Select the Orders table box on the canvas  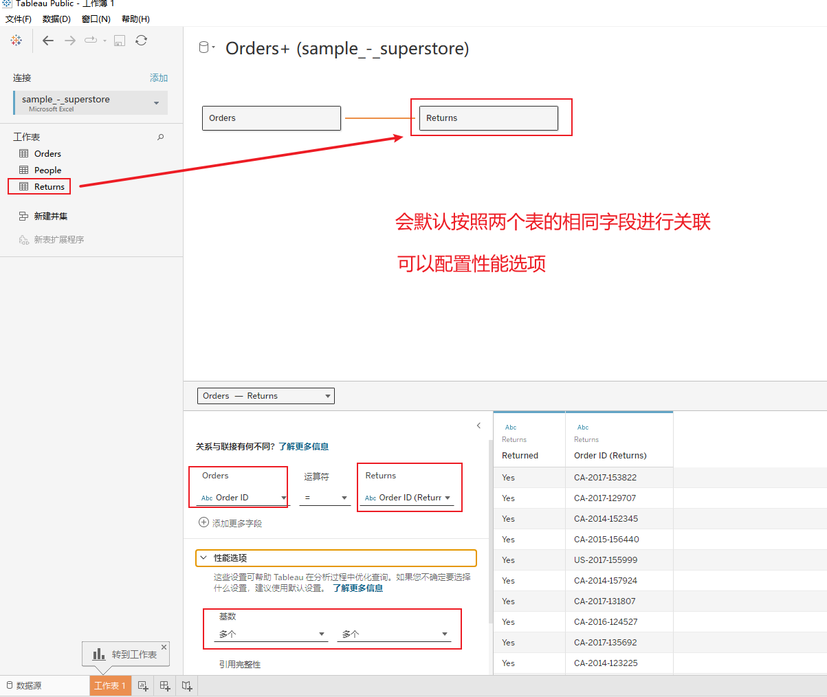(272, 118)
